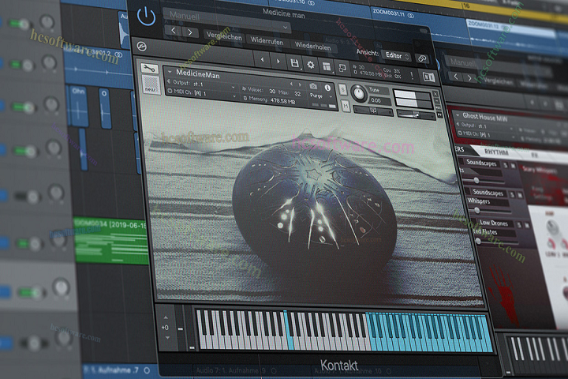Click the Voices Max value 32

[x=297, y=93]
